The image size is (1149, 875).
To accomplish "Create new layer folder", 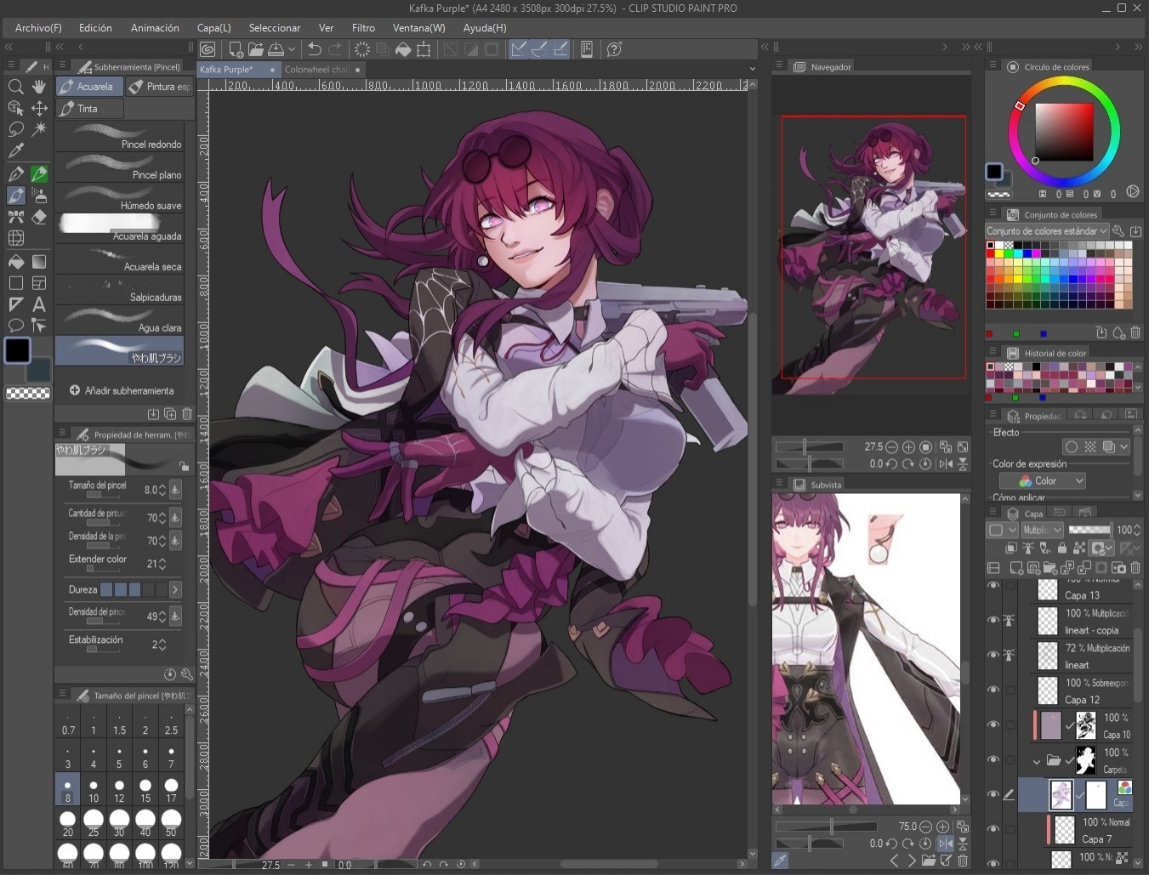I will [1049, 568].
